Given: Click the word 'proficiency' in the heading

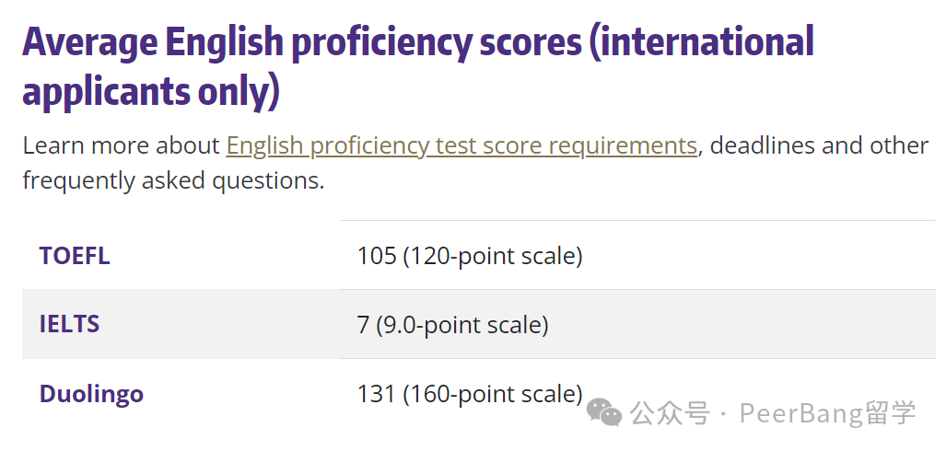Looking at the screenshot, I should click(380, 44).
